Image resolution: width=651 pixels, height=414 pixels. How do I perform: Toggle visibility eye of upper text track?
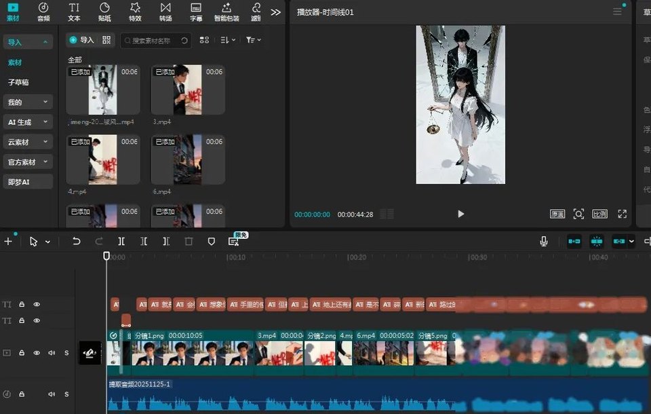37,304
